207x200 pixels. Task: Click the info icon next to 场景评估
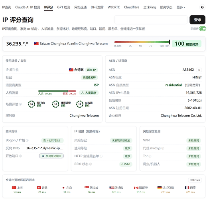(x=20, y=104)
